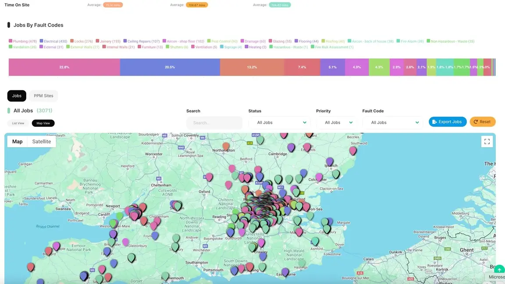This screenshot has height=284, width=505.
Task: Click the pink map pin near Crawley
Action: pos(261,242)
